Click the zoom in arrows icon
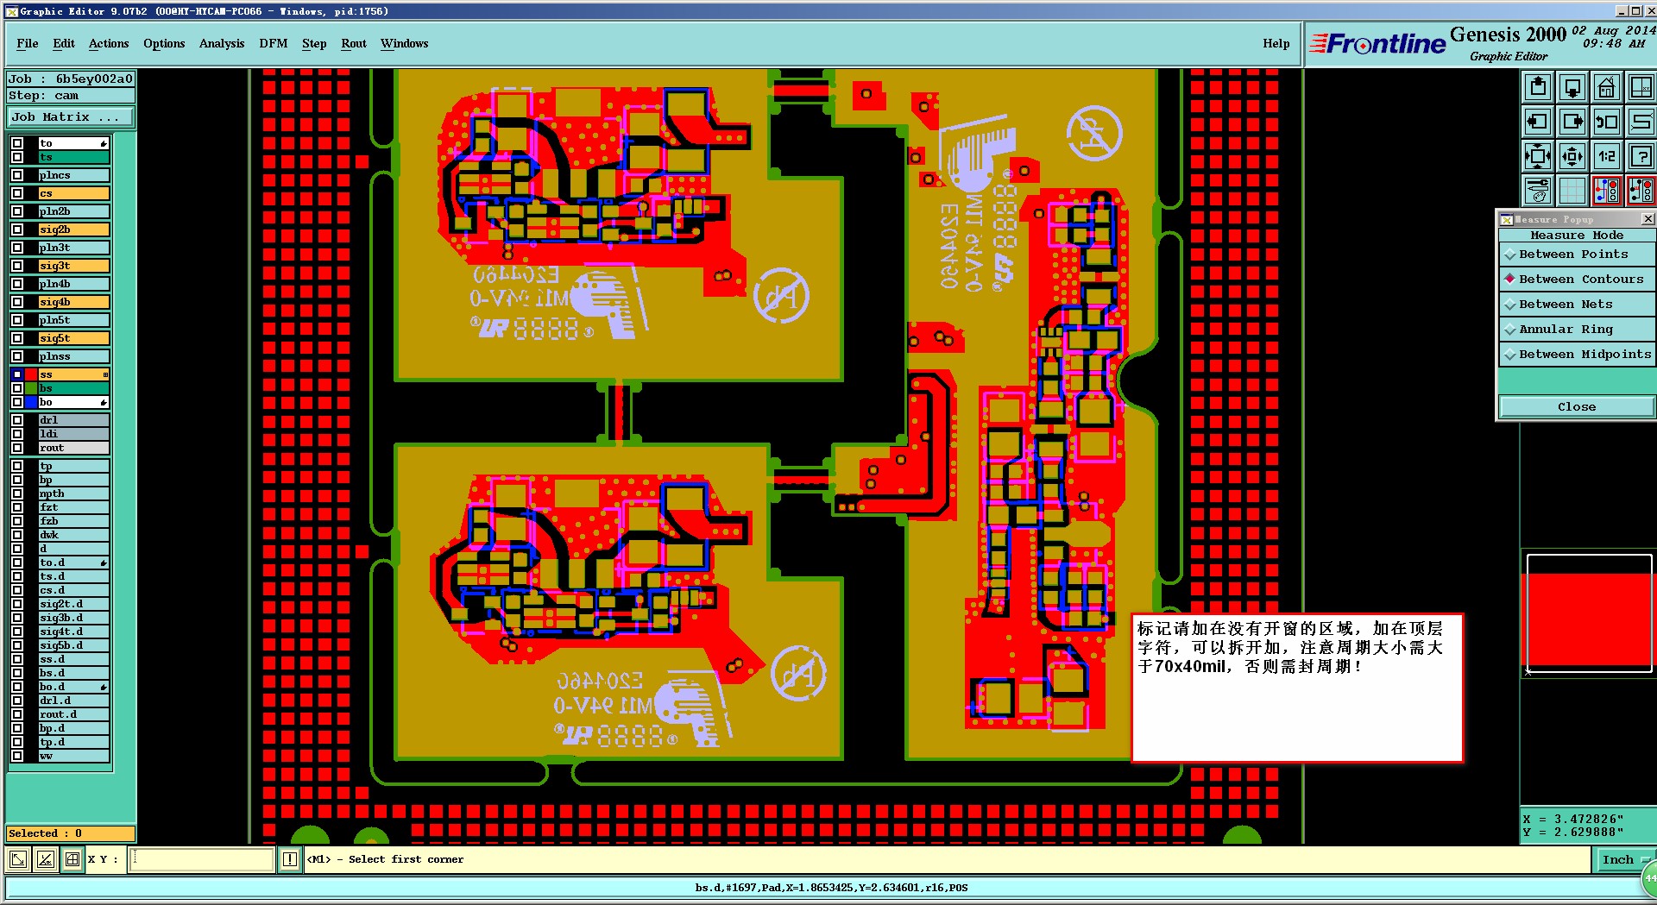 pos(1538,156)
